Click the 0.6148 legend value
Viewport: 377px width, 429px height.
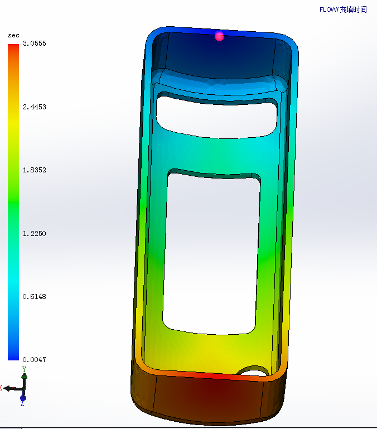pyautogui.click(x=34, y=296)
